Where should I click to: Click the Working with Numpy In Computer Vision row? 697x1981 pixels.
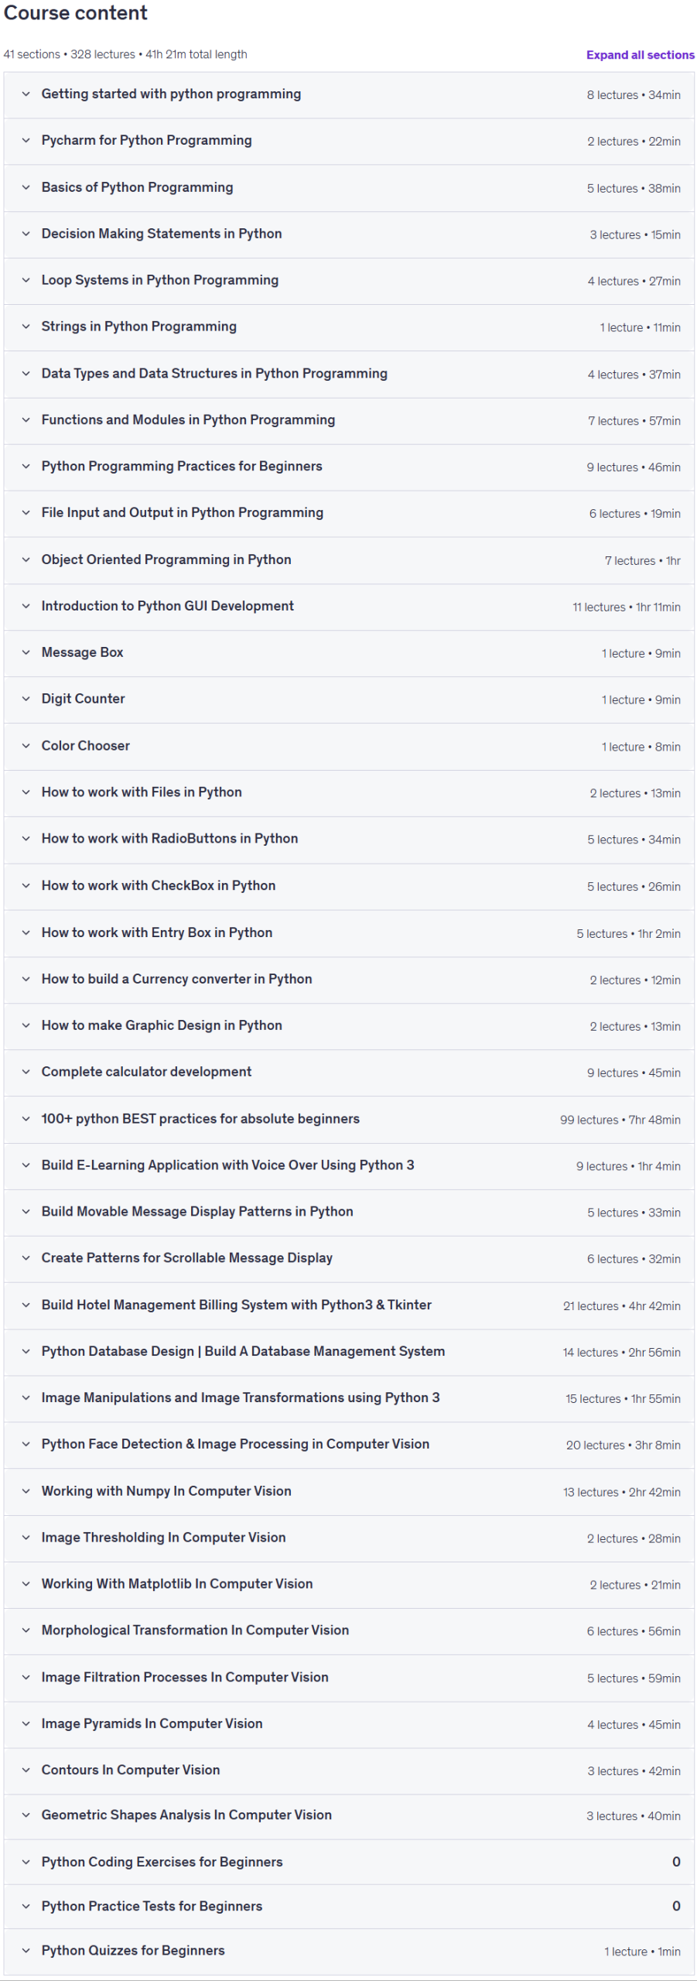[349, 1492]
